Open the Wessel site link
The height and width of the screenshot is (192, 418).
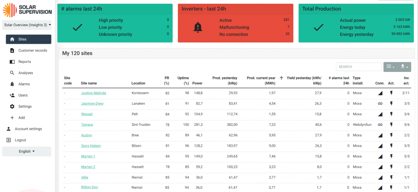click(x=87, y=114)
